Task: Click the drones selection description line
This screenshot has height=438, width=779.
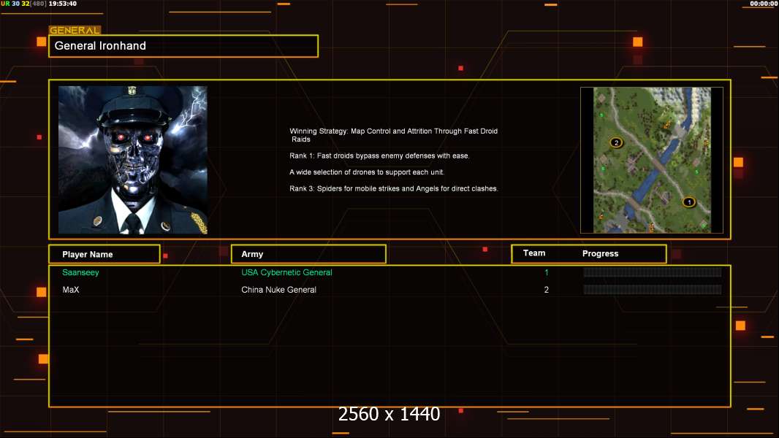Action: click(367, 172)
